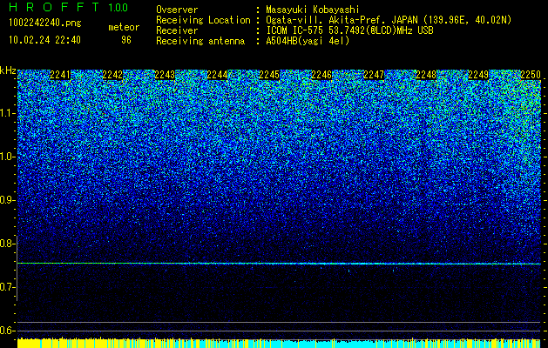Click the 1.0 frequency axis label

coord(8,157)
